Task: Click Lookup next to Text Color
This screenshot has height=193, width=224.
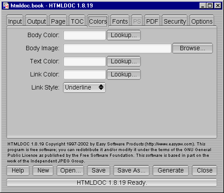Action: pyautogui.click(x=124, y=61)
